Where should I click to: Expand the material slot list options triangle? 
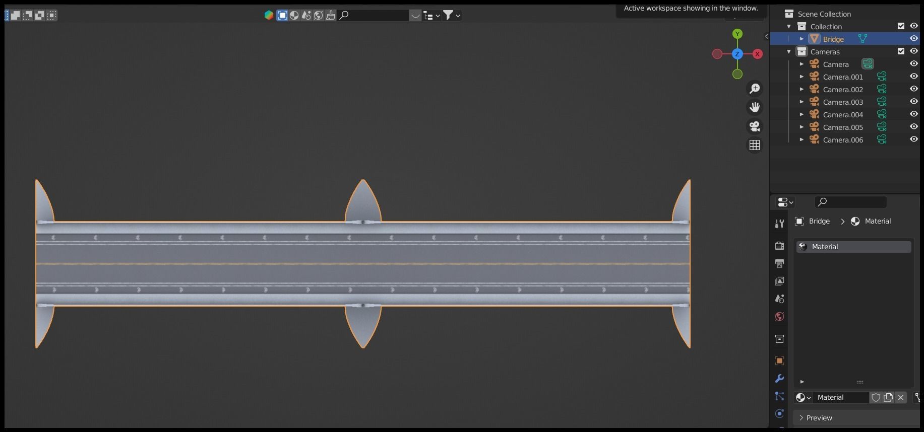tap(802, 382)
